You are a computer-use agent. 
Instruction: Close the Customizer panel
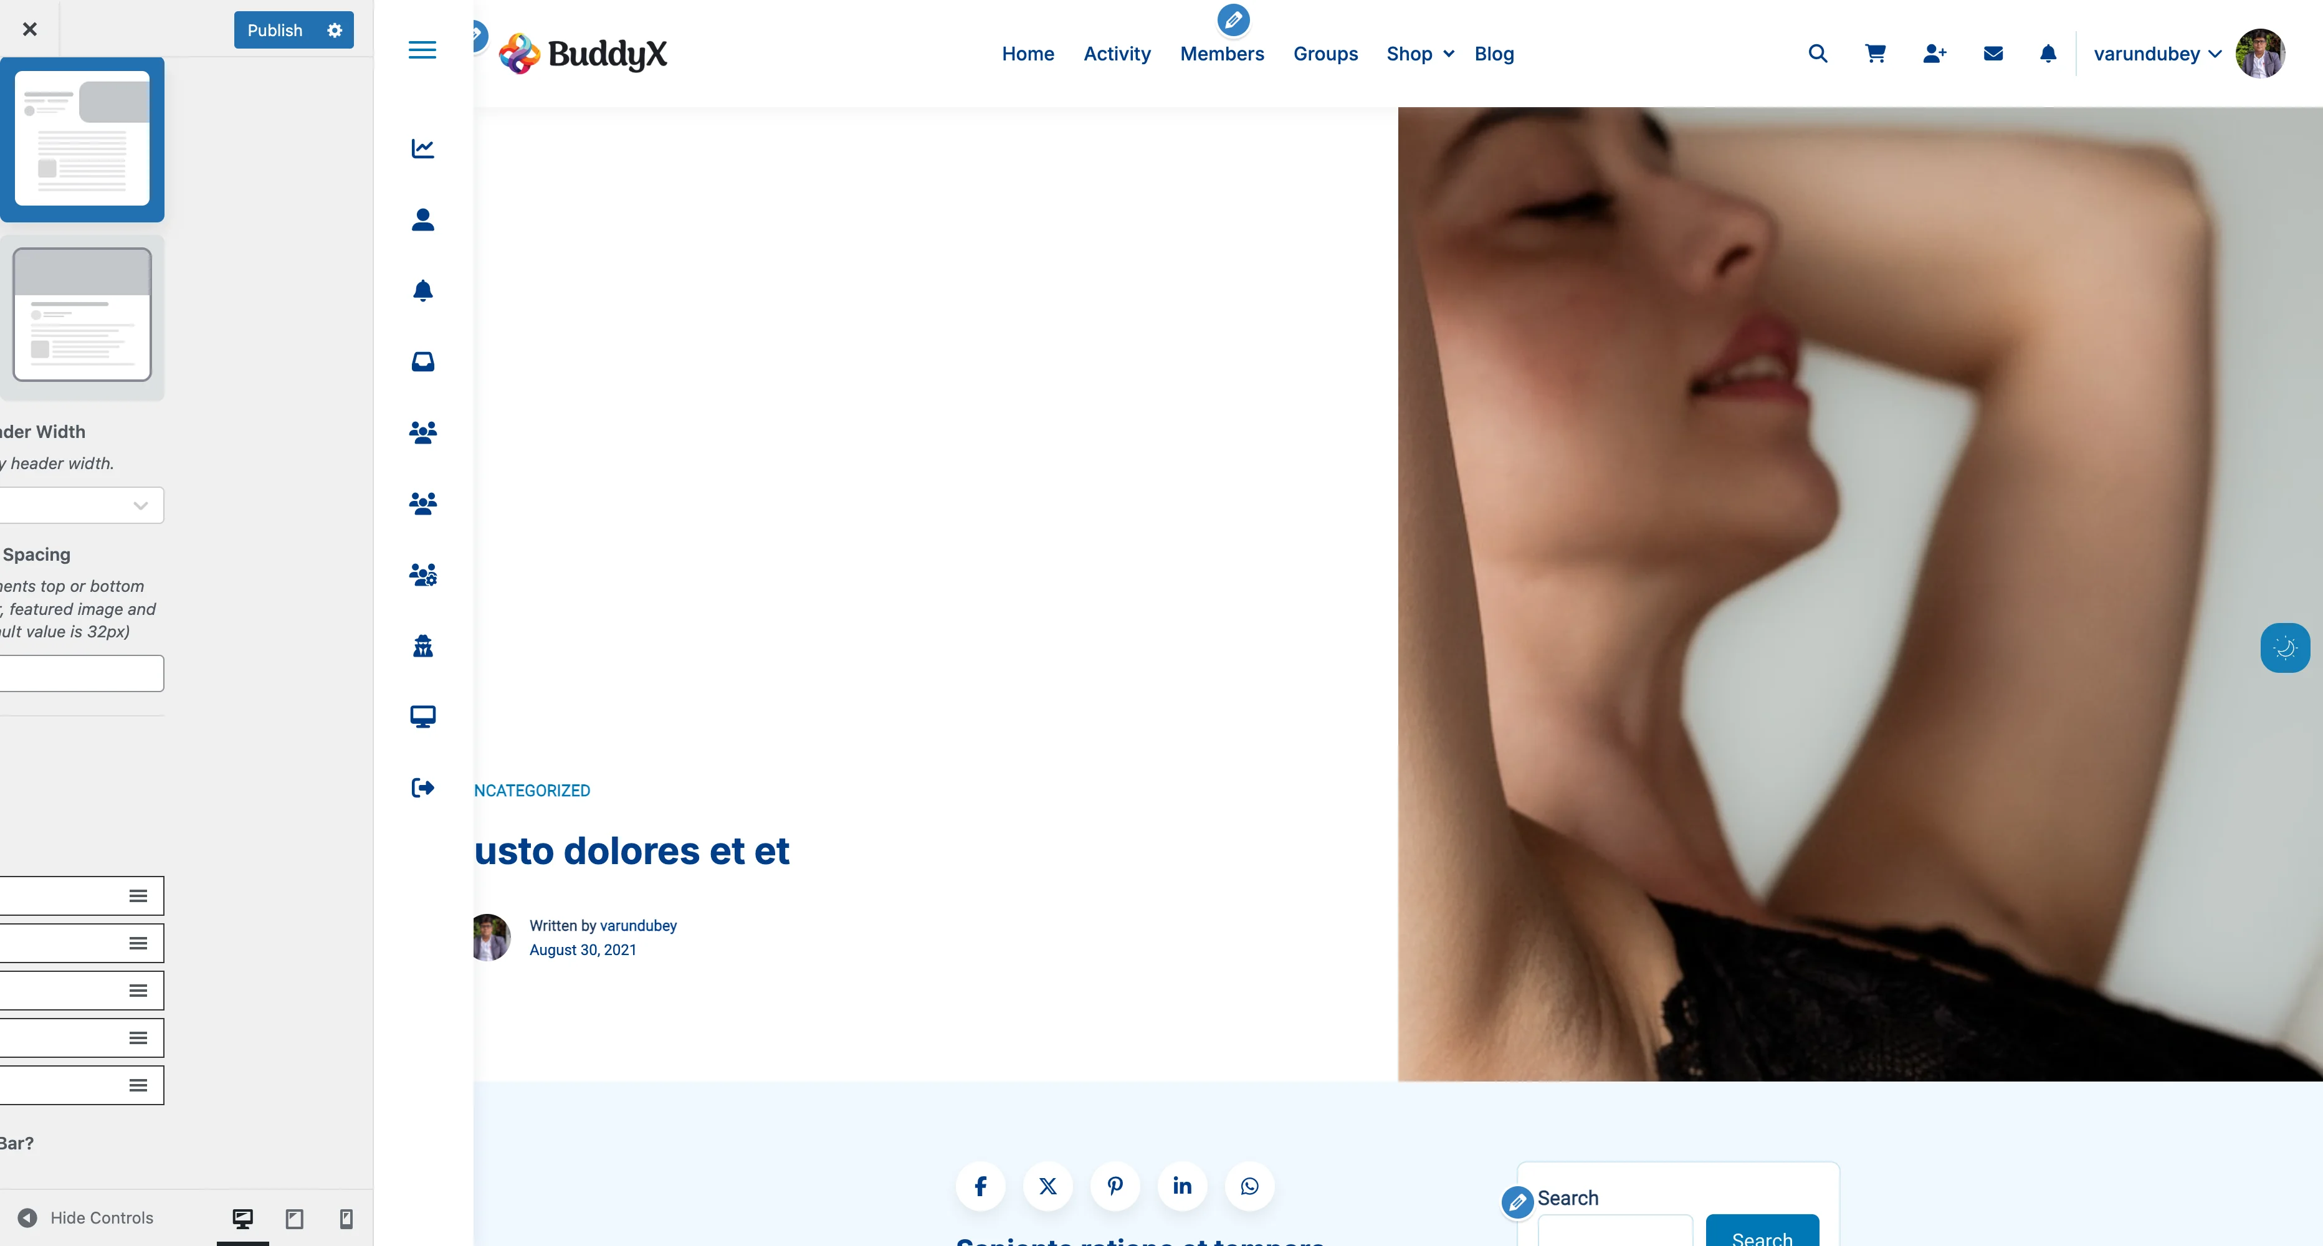click(x=30, y=30)
